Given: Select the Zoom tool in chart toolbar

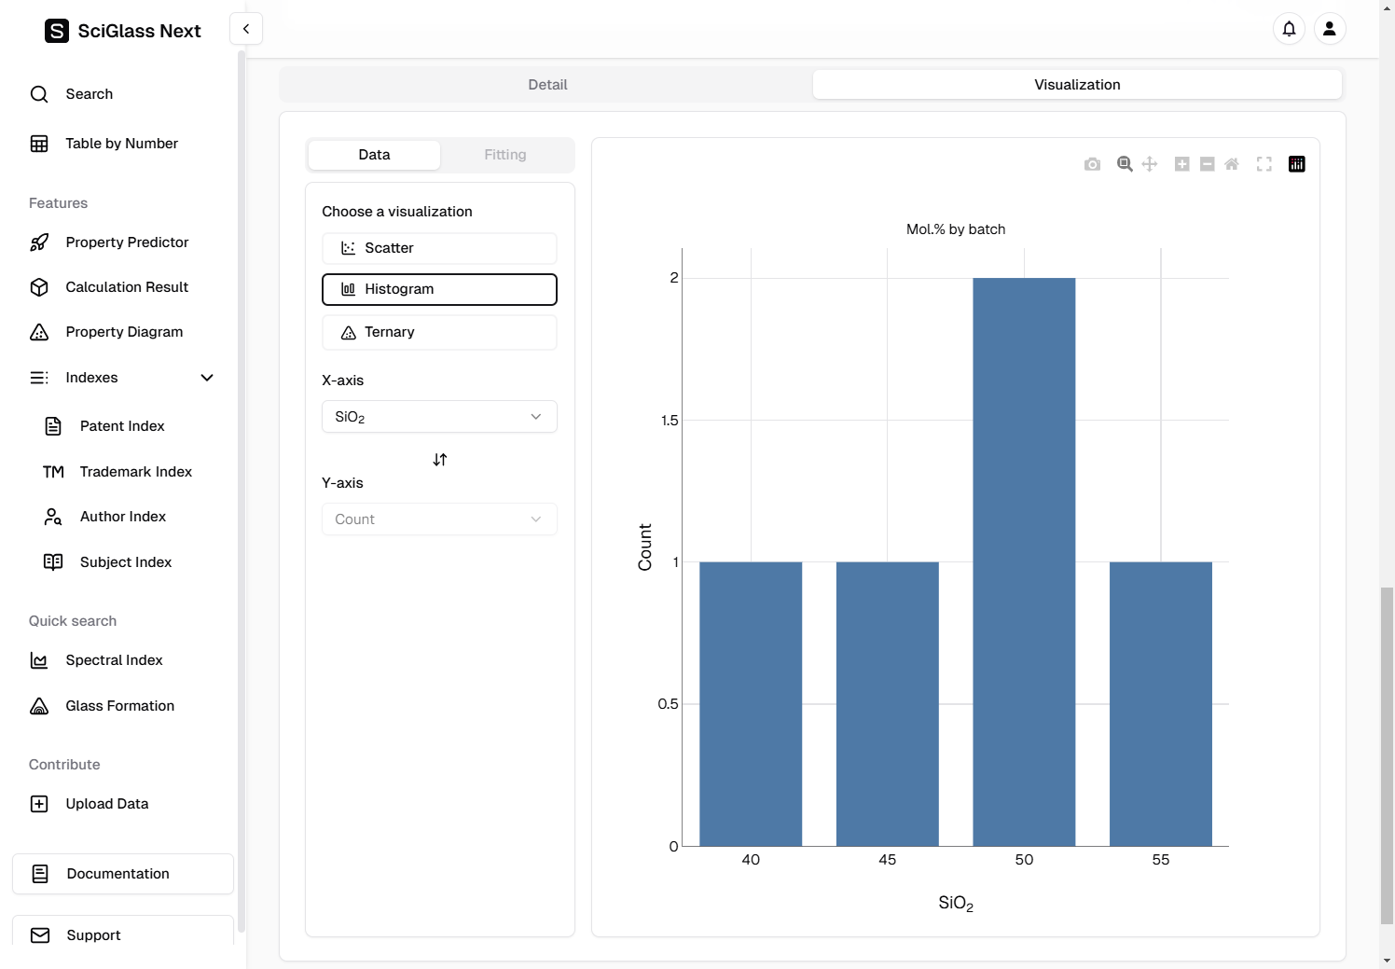Looking at the screenshot, I should point(1125,164).
